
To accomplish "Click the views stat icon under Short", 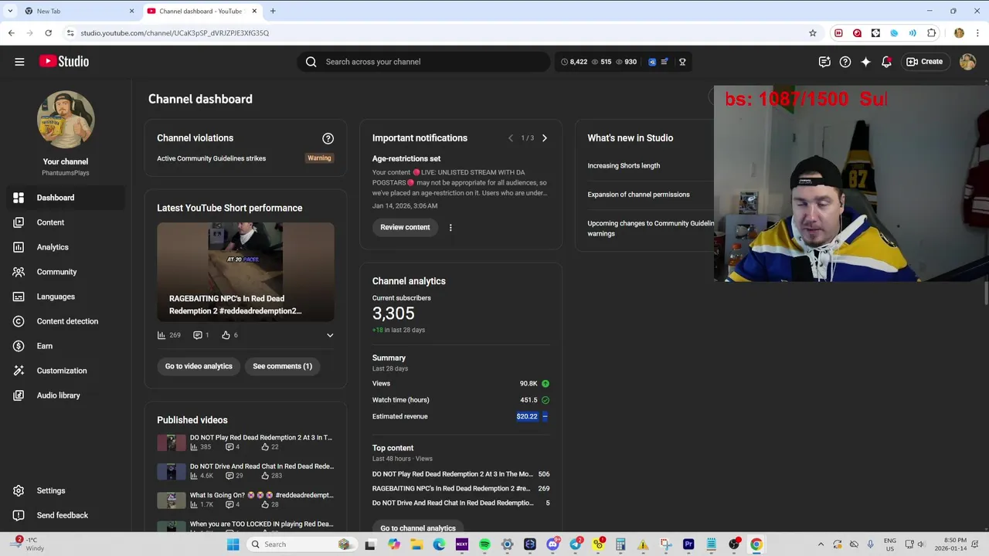I will coord(161,335).
